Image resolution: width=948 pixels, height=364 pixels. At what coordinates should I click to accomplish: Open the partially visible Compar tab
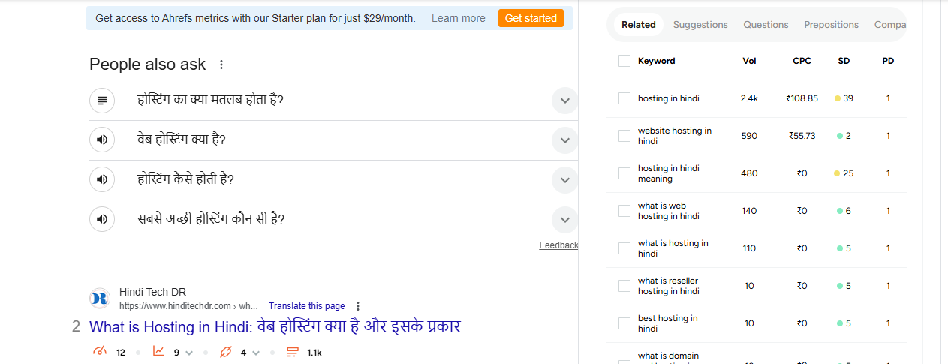[x=890, y=25]
